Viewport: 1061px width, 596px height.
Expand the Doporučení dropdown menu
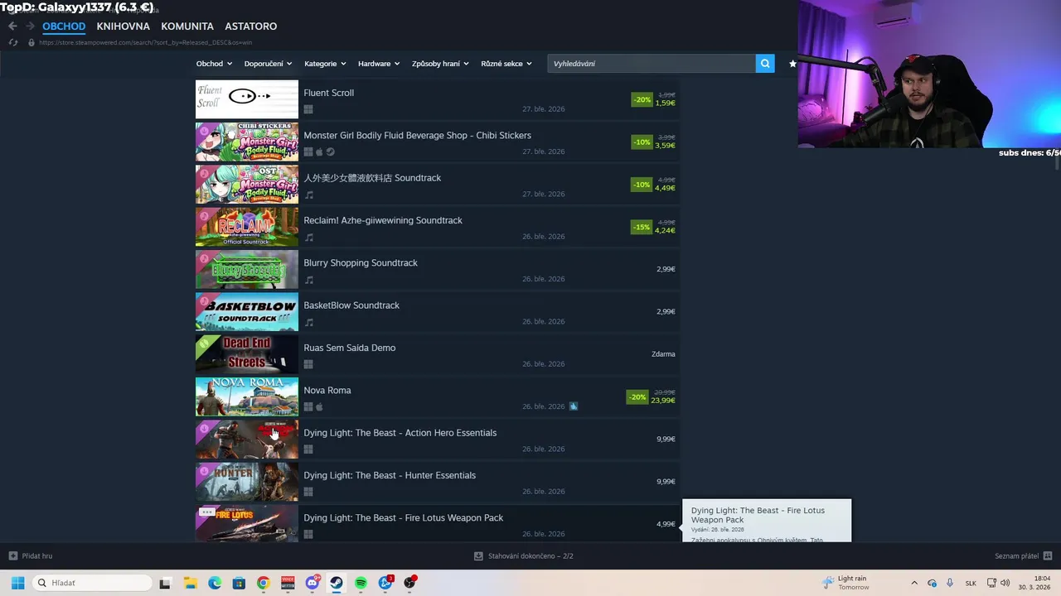[x=268, y=64]
